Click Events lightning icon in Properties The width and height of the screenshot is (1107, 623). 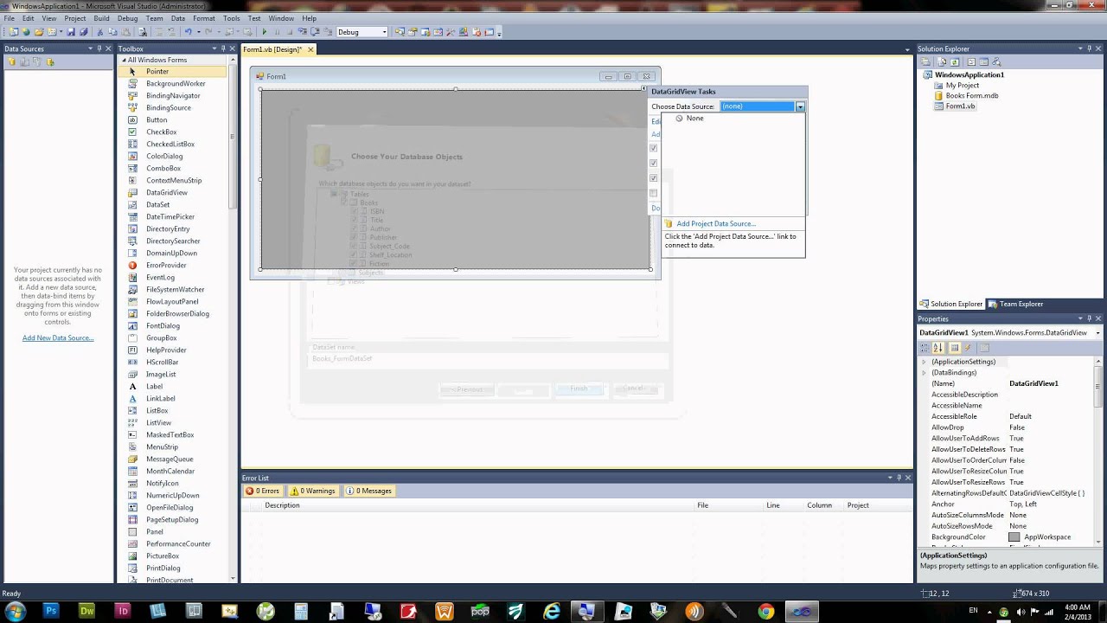pos(968,348)
